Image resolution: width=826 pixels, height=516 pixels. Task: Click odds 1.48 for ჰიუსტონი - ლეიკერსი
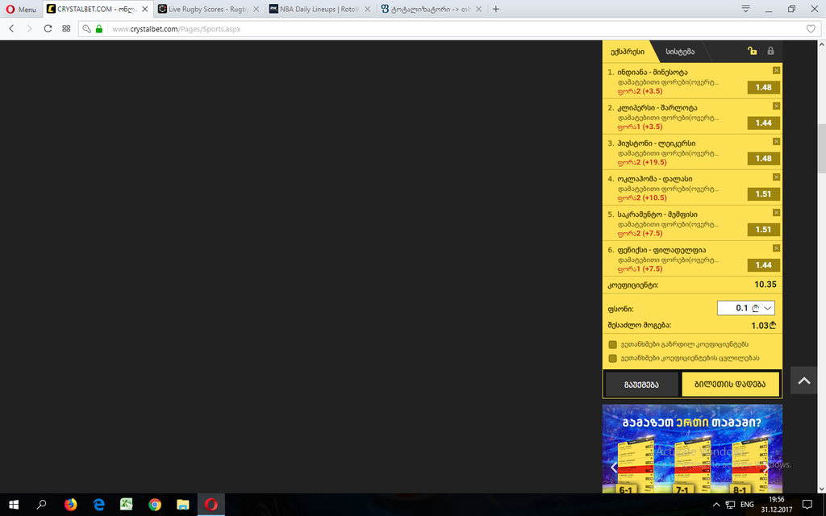click(763, 159)
